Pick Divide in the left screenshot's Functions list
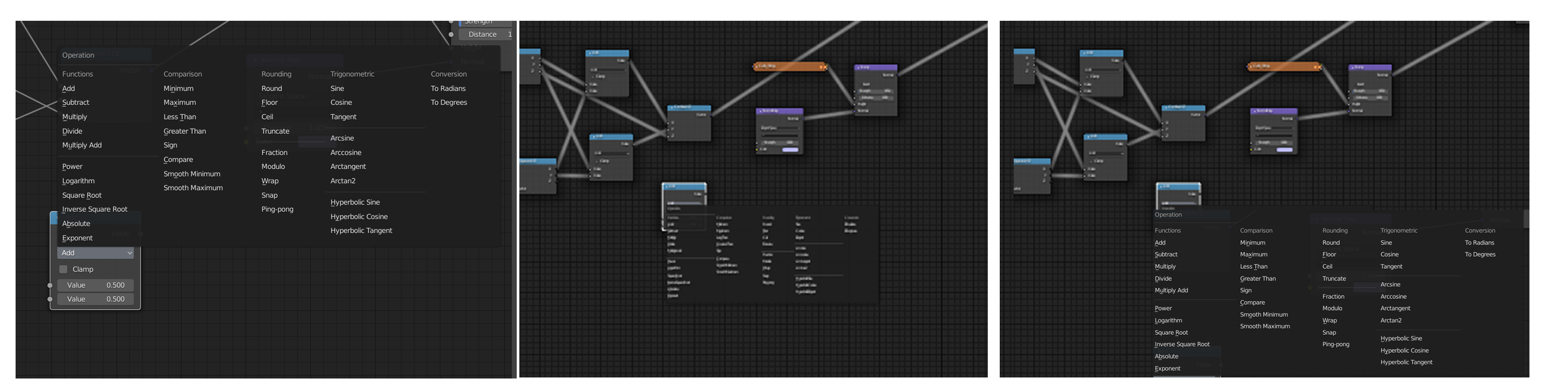 click(x=72, y=131)
